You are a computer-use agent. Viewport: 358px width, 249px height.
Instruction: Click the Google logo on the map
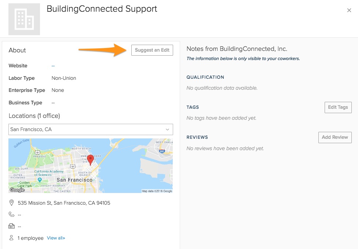tap(17, 190)
